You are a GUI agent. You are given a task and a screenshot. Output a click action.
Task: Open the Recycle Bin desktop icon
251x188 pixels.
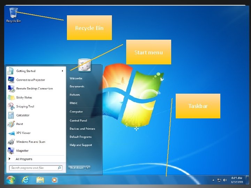coord(14,15)
